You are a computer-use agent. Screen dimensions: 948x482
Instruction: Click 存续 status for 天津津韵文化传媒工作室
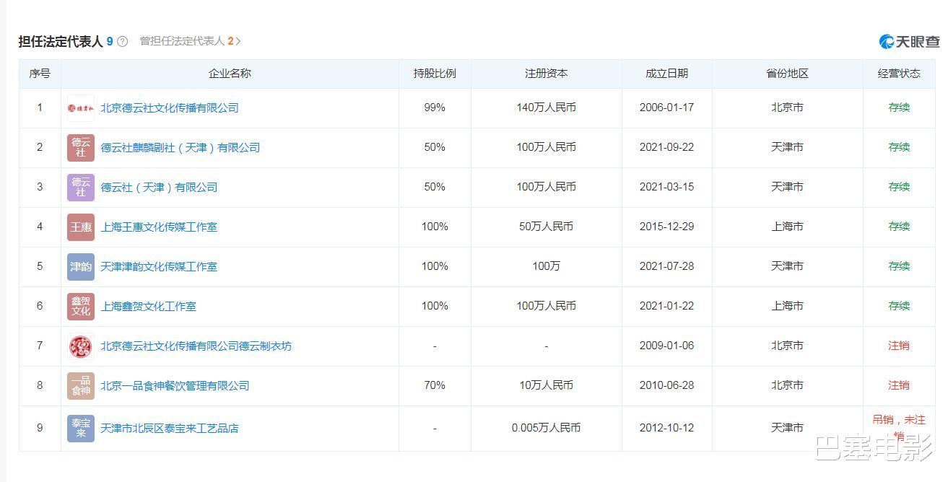click(x=899, y=266)
